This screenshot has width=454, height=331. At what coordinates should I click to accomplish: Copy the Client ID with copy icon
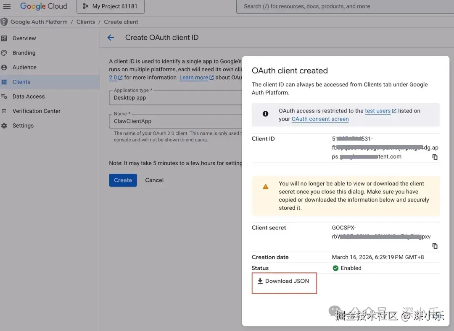tap(435, 157)
